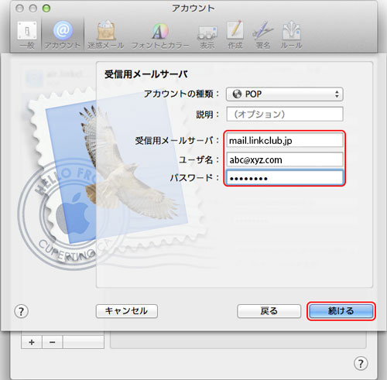Click the パスワード password field
This screenshot has width=387, height=380.
click(x=285, y=178)
